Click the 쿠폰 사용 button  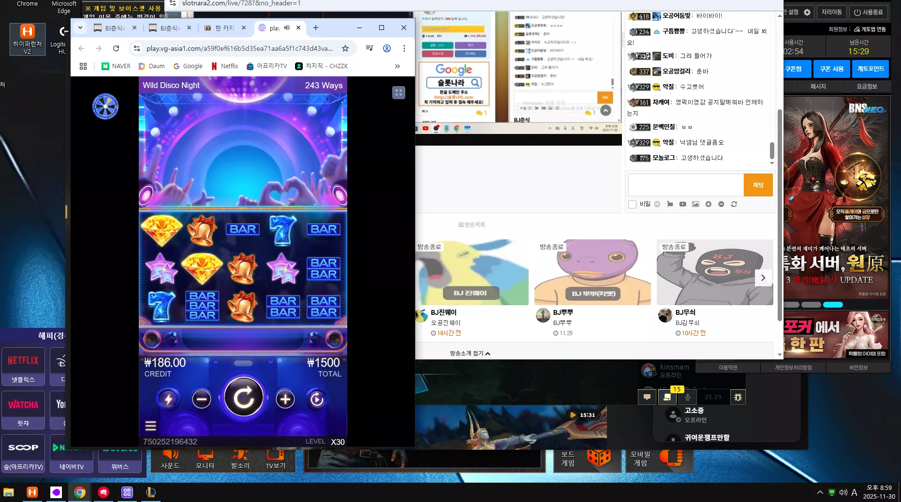(832, 69)
